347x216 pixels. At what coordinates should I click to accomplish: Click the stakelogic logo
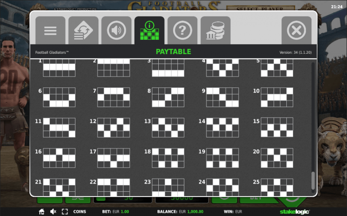click(295, 212)
